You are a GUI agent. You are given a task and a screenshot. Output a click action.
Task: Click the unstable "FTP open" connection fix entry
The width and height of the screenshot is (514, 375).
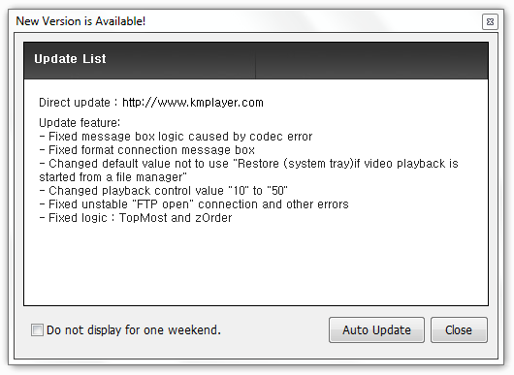coord(194,204)
